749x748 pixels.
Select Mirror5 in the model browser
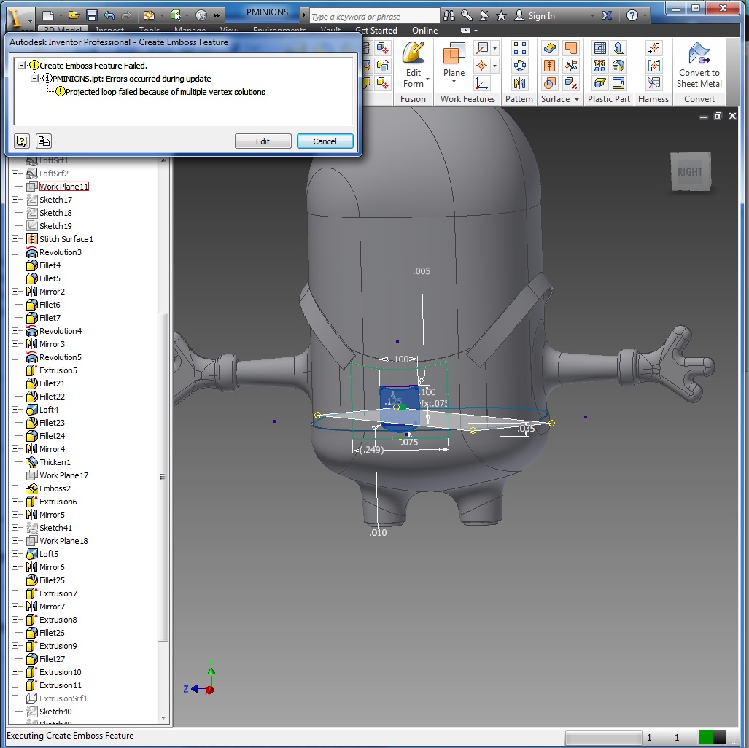[52, 515]
